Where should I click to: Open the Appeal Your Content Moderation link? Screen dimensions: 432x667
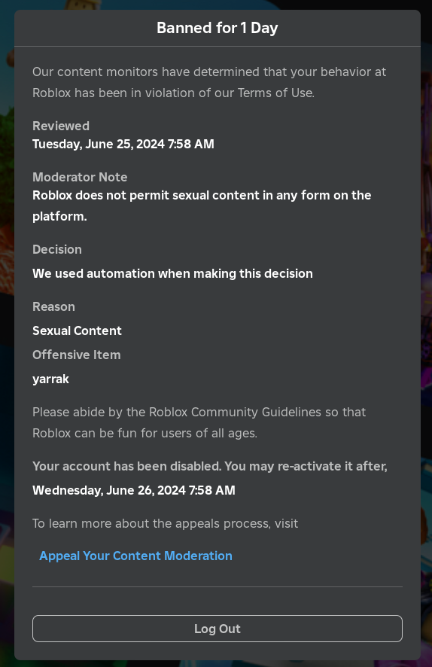tap(135, 556)
